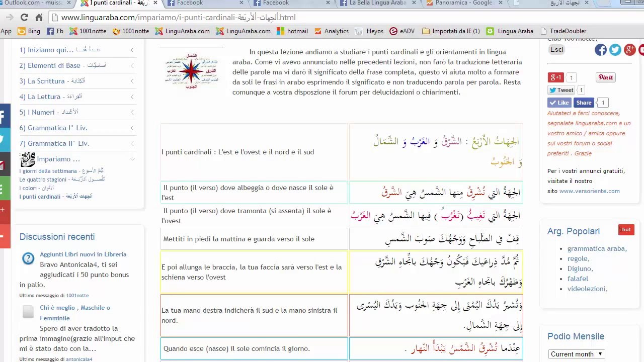Share on Google Plus round icon
Screen dimensions: 644x362
[630, 50]
